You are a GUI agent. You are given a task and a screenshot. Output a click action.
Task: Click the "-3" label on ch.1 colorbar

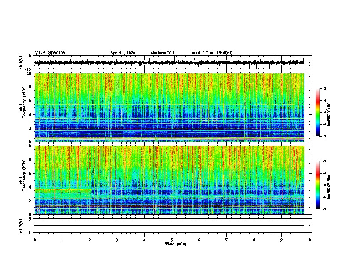click(324, 89)
